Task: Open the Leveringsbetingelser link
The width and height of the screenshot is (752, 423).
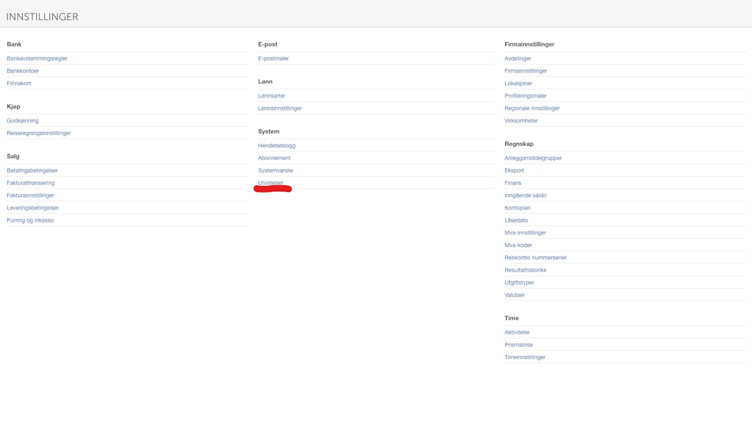Action: coord(33,208)
